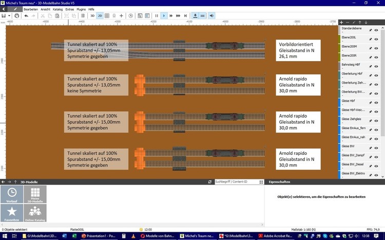
Task: Cut the selection with the scissors icon
Action: 43,16
